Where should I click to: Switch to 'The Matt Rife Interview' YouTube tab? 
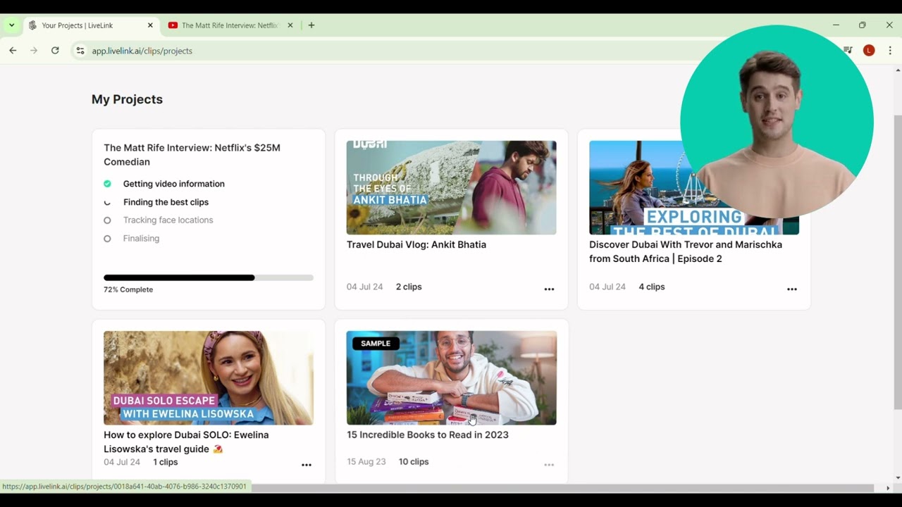[230, 25]
